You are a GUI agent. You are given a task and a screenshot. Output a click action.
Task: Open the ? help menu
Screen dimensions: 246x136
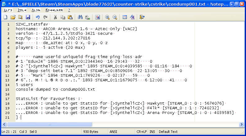[69, 10]
